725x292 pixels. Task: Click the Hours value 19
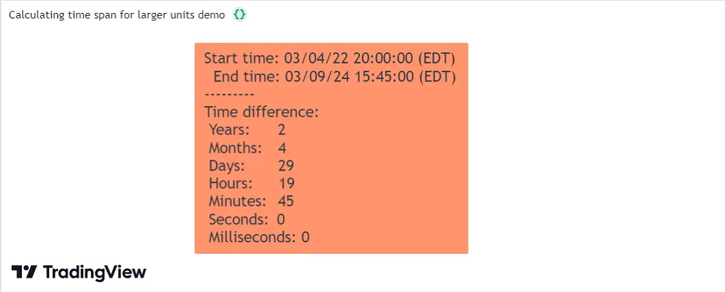pyautogui.click(x=286, y=184)
